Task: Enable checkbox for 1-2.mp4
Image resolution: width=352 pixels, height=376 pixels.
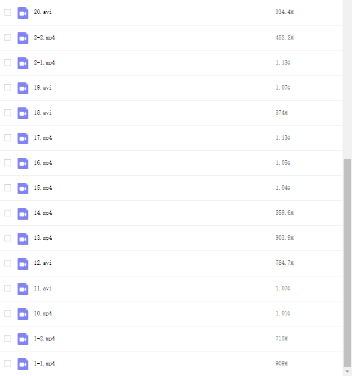Action: tap(8, 339)
